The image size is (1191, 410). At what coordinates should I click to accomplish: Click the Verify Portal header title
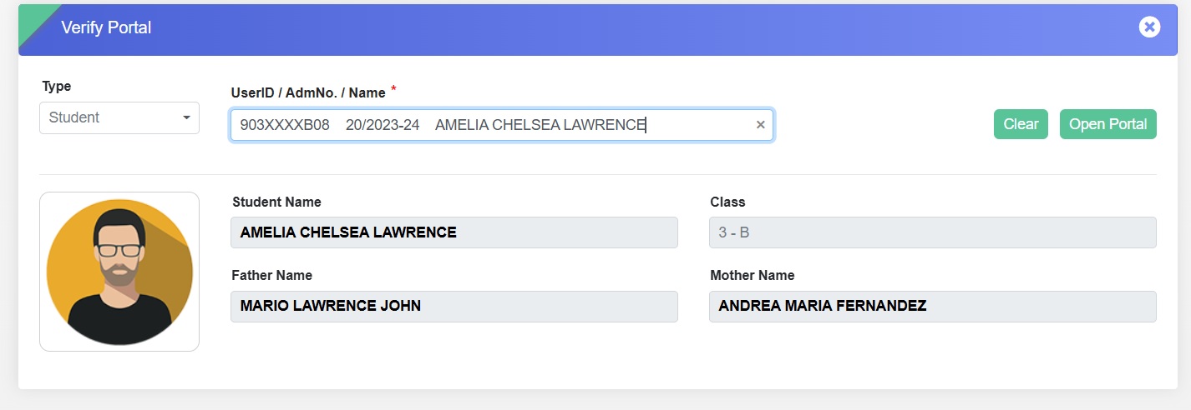tap(106, 27)
